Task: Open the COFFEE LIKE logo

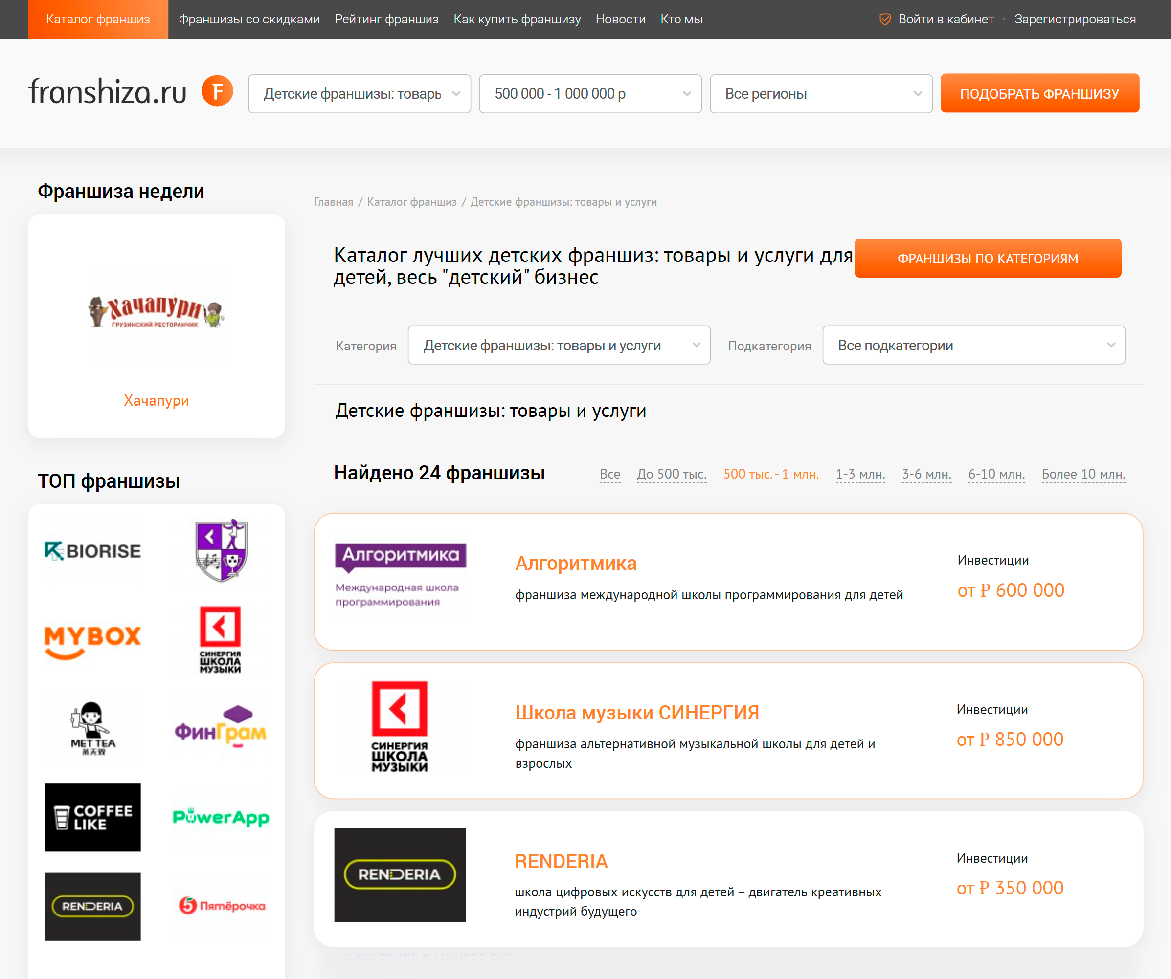Action: 92,817
